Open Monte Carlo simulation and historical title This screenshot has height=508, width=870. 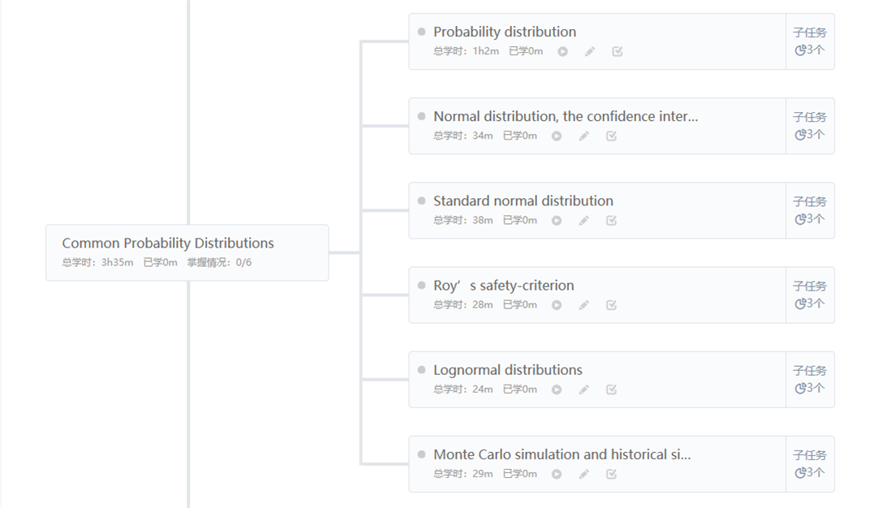[562, 454]
